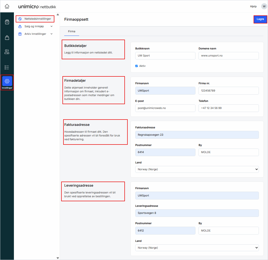Open the Land dropdown under Fakturaadresse
This screenshot has height=260, width=268.
pyautogui.click(x=197, y=169)
